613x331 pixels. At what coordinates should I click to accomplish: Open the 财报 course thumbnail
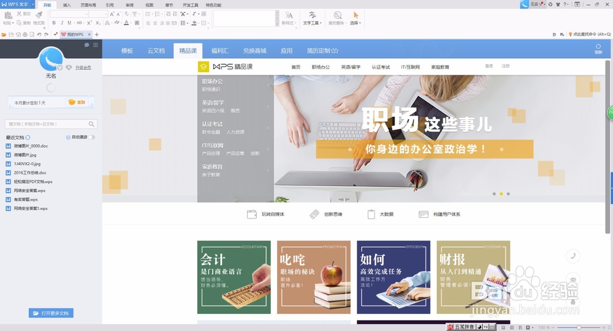coord(473,277)
